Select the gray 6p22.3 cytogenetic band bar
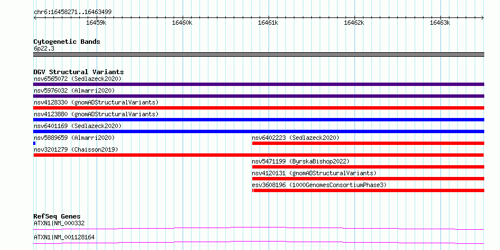This screenshot has height=250, width=500. (258, 54)
